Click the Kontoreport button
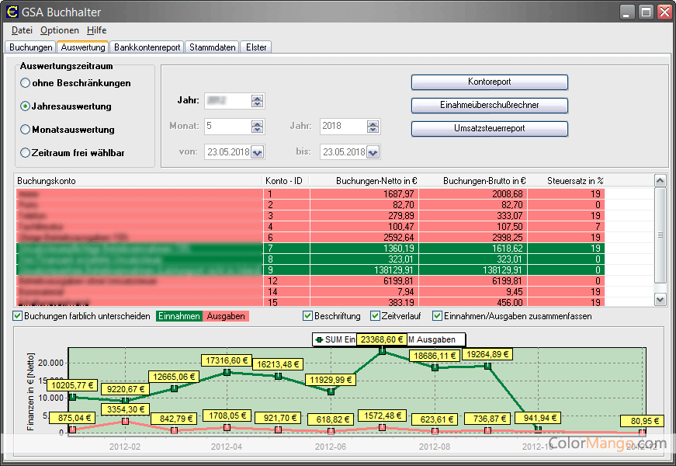This screenshot has width=676, height=466. click(x=489, y=82)
